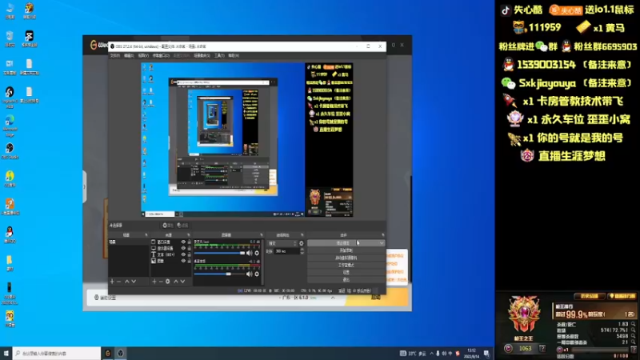Image resolution: width=640 pixels, height=360 pixels.
Task: Click Settings button in Controls dock
Action: tap(346, 272)
